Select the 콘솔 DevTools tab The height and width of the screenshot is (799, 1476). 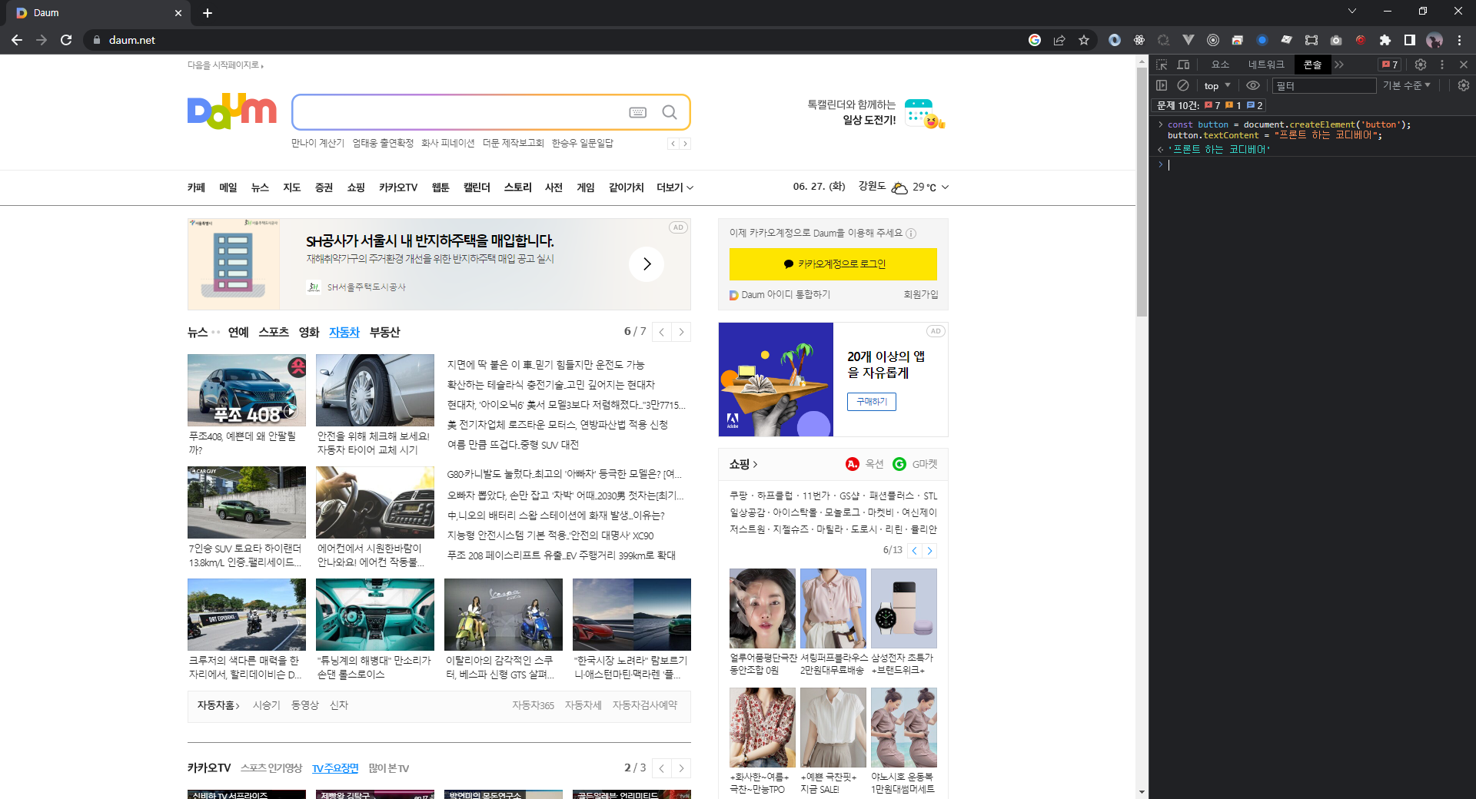pyautogui.click(x=1312, y=65)
